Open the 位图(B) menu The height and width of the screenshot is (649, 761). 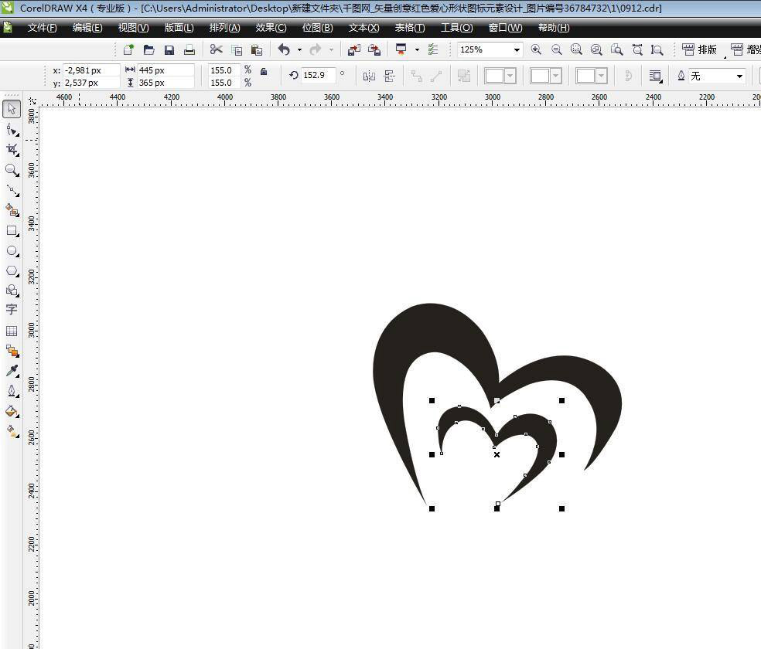pos(317,28)
